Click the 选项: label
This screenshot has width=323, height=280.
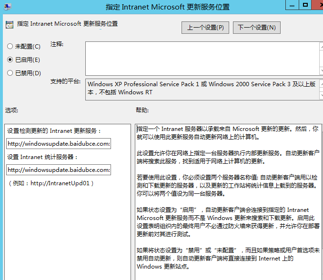[11, 110]
